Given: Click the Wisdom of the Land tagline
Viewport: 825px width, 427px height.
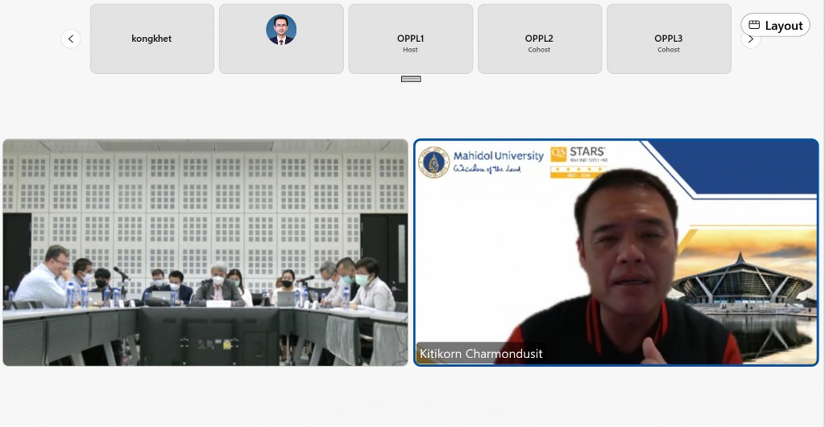Looking at the screenshot, I should [487, 170].
